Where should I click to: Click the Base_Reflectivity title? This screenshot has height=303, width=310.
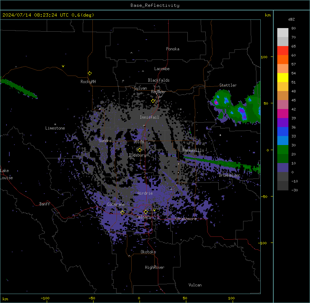coord(155,5)
